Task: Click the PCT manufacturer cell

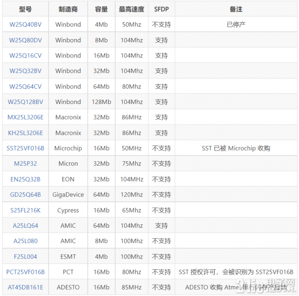Action: click(x=68, y=272)
